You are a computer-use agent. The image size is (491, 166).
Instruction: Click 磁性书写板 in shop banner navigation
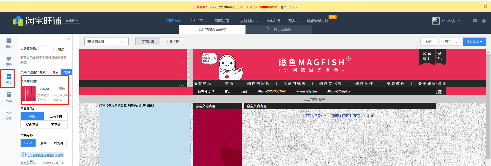(258, 84)
